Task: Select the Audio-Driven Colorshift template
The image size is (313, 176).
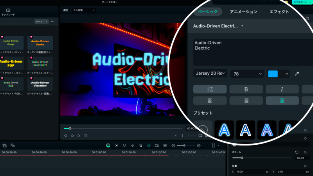Action: coord(40,63)
